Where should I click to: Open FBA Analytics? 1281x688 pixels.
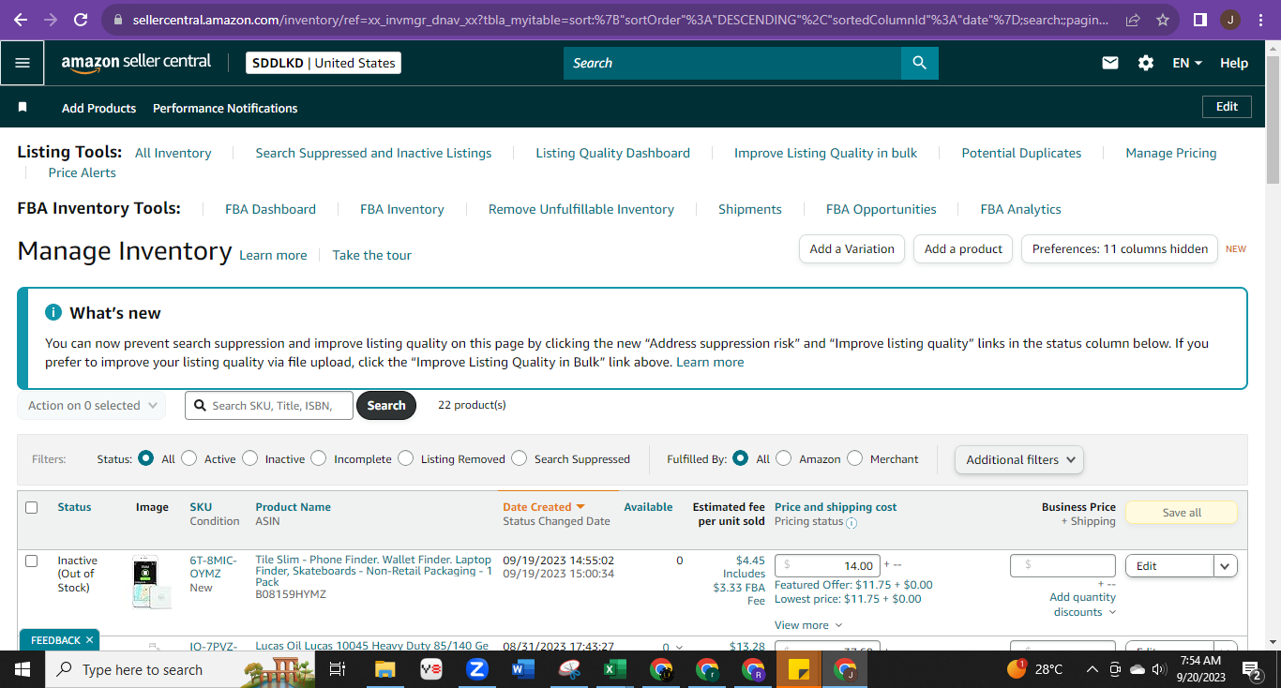[x=1021, y=209]
